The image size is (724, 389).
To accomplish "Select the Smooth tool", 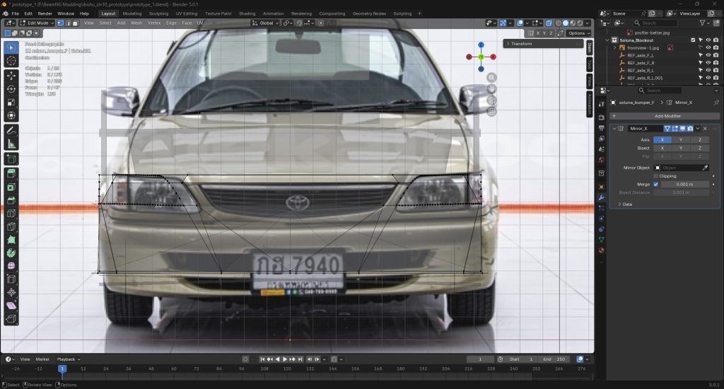I will [x=11, y=266].
